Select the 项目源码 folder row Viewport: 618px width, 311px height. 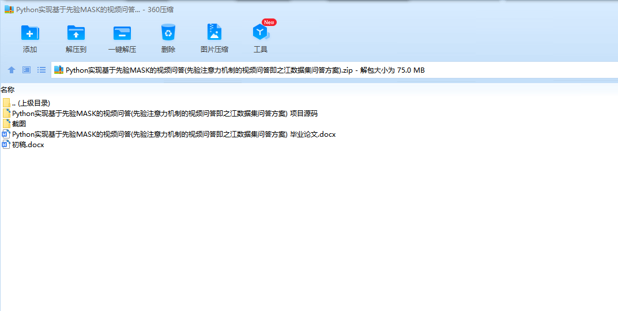pyautogui.click(x=160, y=113)
